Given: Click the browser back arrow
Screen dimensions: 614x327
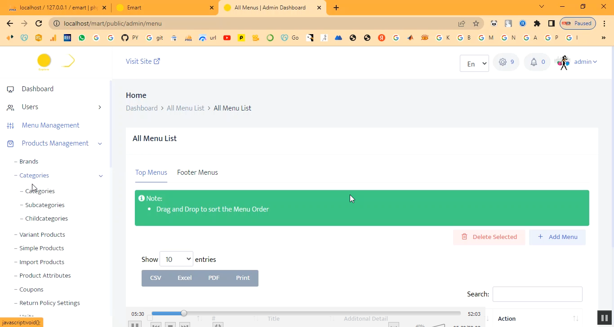Looking at the screenshot, I should point(10,23).
